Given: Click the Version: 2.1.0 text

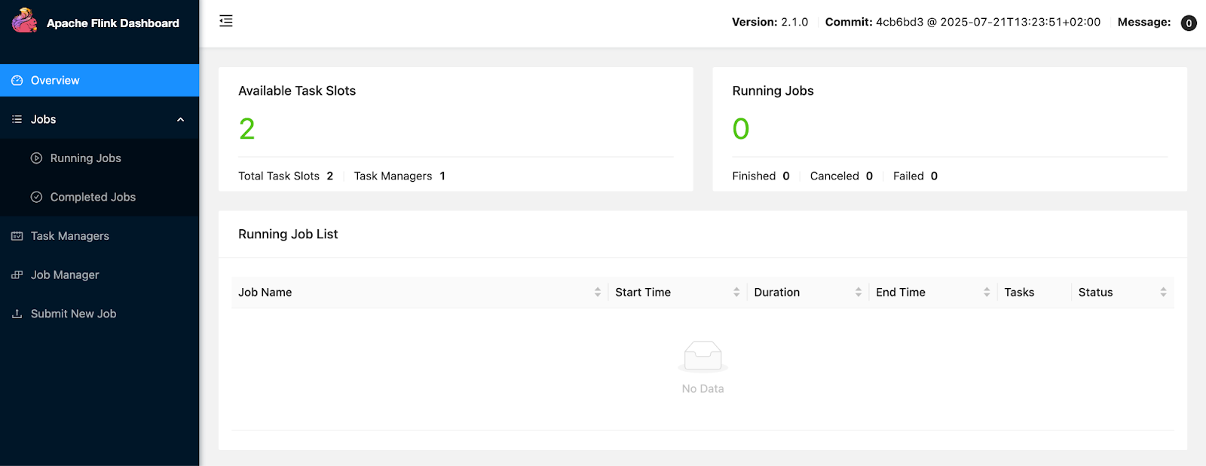Looking at the screenshot, I should [x=770, y=22].
